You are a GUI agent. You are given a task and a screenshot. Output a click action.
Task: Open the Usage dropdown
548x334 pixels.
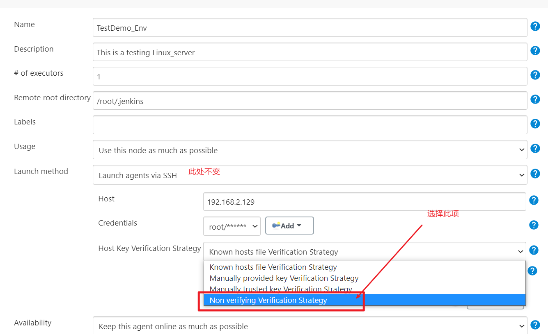click(310, 150)
